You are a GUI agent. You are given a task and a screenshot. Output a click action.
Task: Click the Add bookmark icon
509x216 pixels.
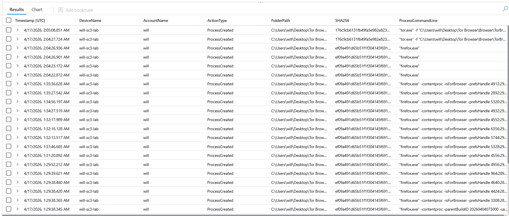[x=61, y=10]
